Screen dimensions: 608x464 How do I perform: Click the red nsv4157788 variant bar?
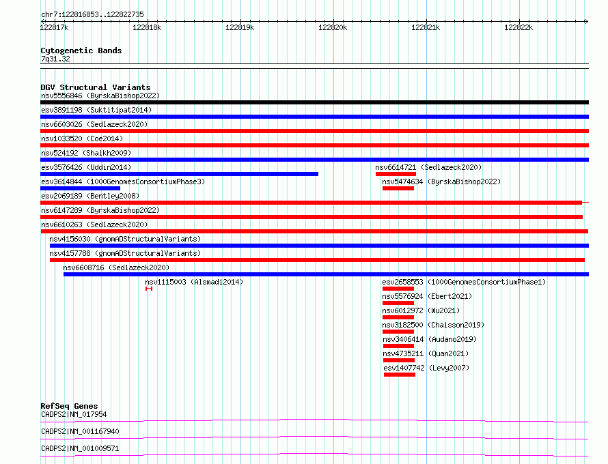[317, 260]
